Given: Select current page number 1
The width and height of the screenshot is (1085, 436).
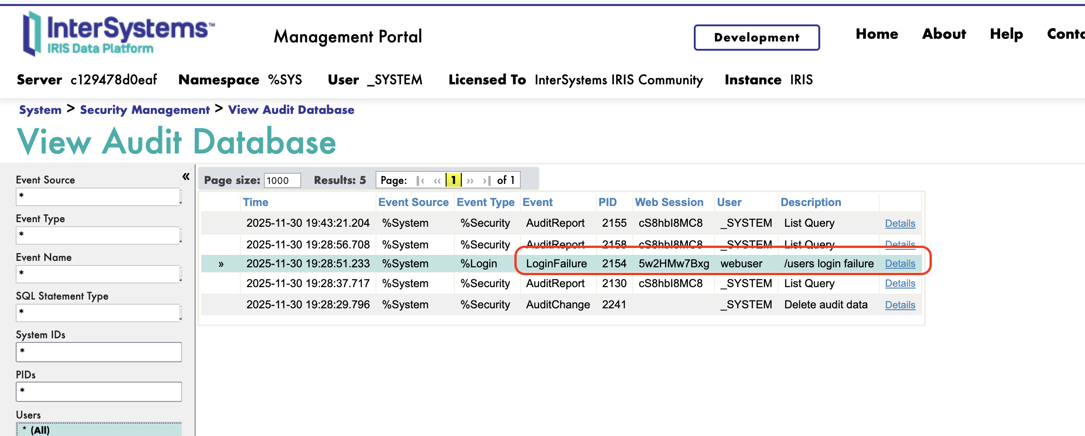Looking at the screenshot, I should (453, 180).
